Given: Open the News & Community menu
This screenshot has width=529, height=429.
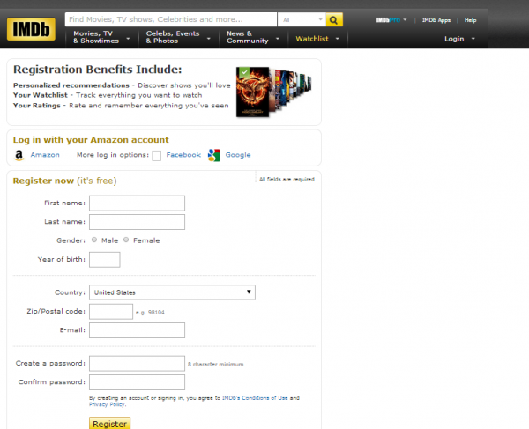Looking at the screenshot, I should [x=253, y=37].
